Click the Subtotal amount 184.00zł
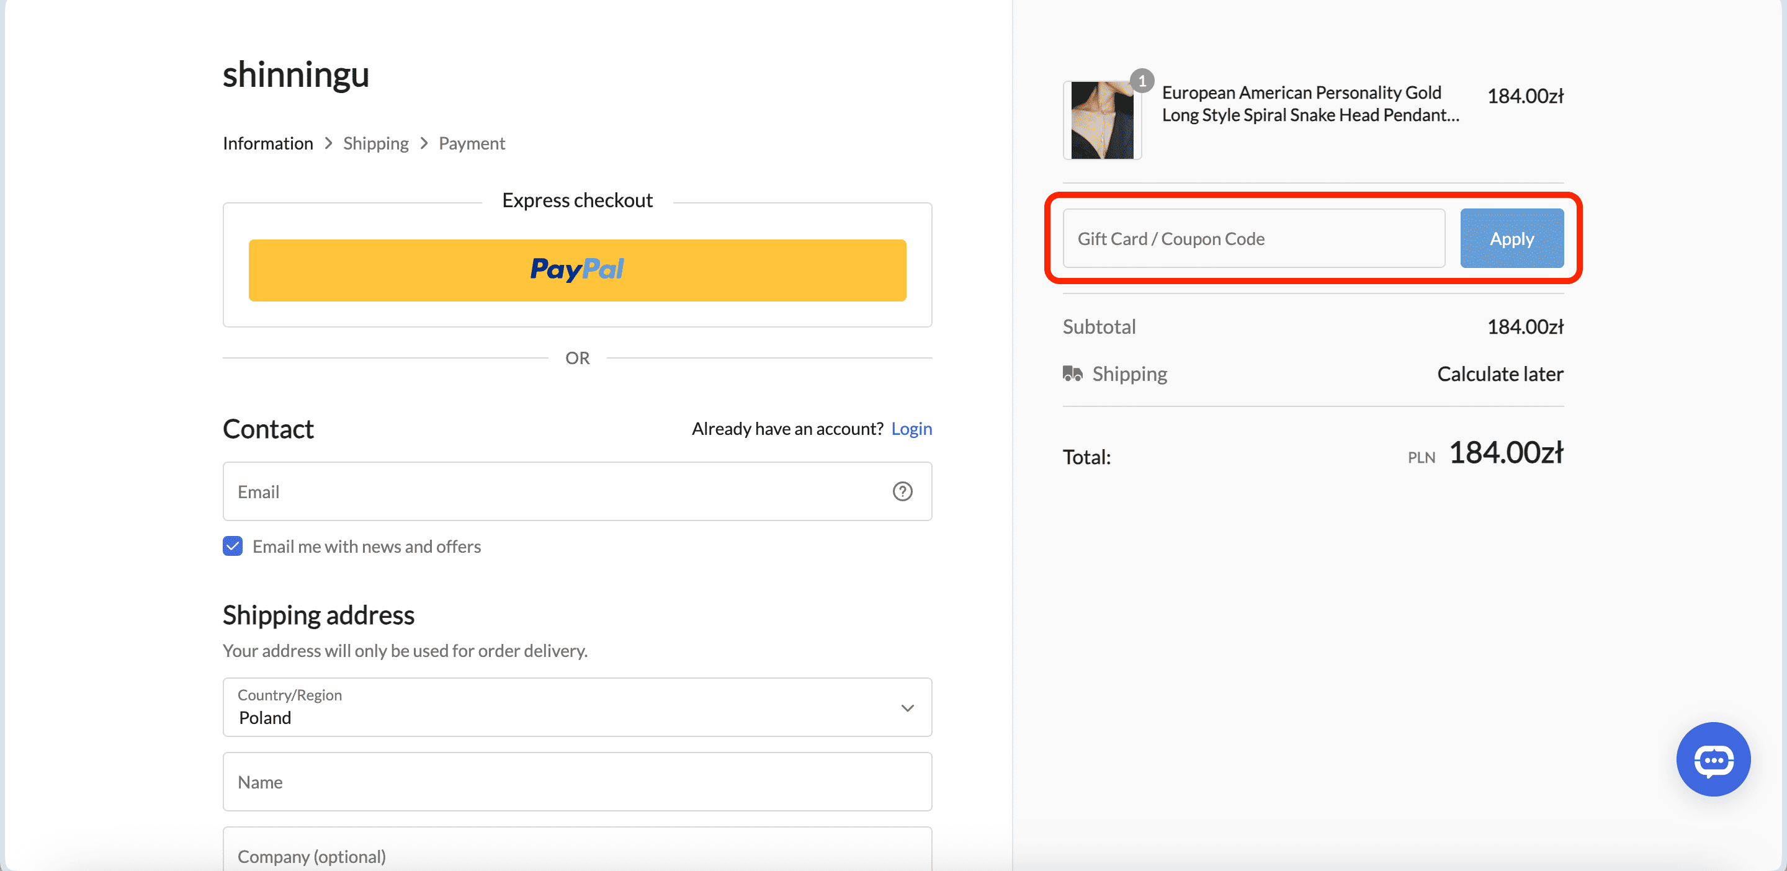Screen dimensions: 1787x871 (1525, 328)
